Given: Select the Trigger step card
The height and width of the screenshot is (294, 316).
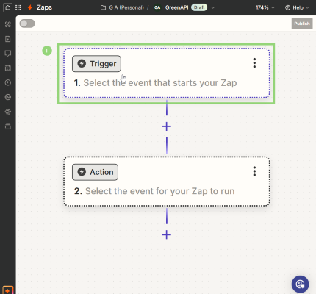Looking at the screenshot, I should [167, 73].
